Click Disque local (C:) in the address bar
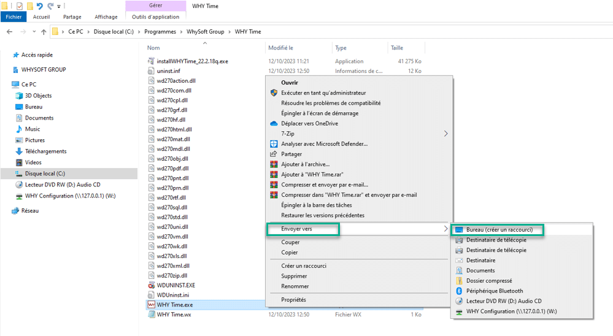Image resolution: width=613 pixels, height=336 pixels. pyautogui.click(x=114, y=32)
